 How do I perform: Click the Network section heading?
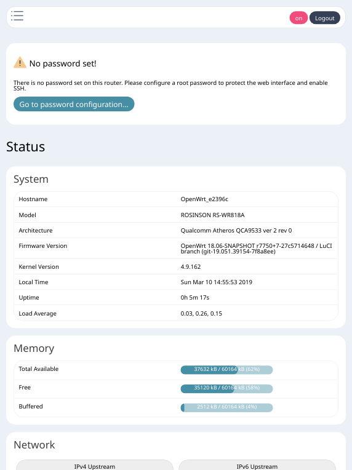pos(34,445)
